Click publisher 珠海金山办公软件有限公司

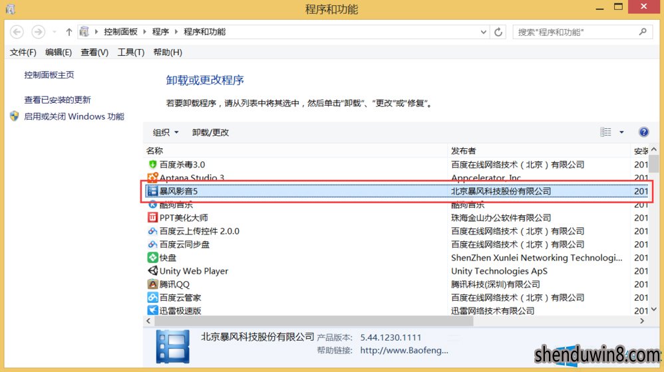coord(501,218)
